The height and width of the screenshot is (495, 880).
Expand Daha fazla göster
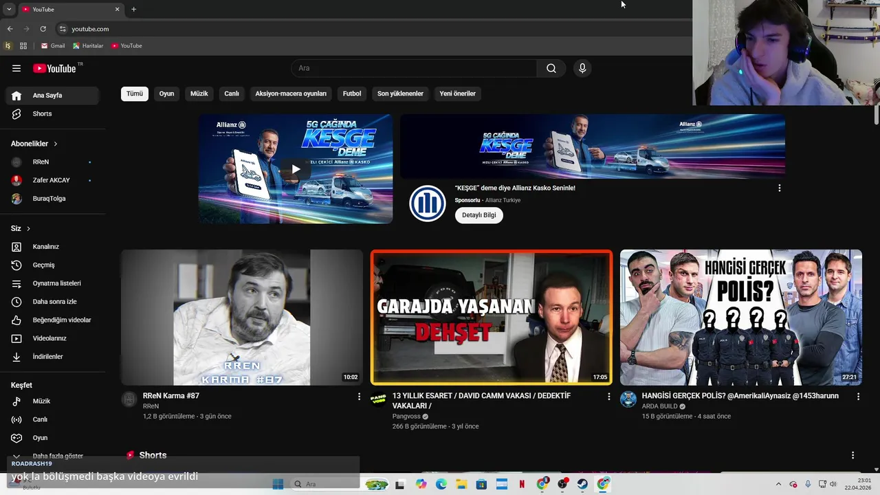click(x=52, y=456)
